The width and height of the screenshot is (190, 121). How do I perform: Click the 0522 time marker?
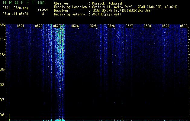click(39, 26)
